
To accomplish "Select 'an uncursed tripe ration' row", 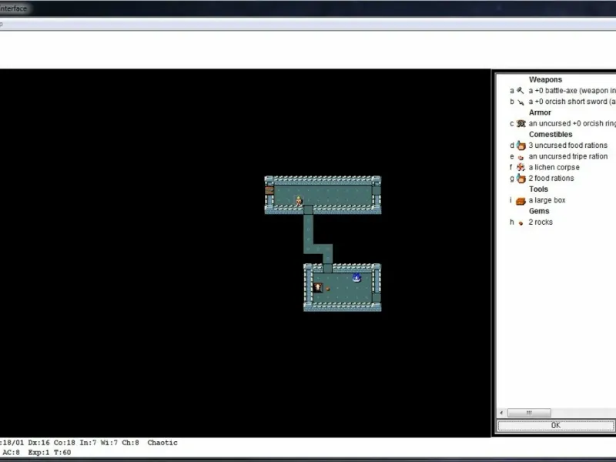I will point(559,156).
